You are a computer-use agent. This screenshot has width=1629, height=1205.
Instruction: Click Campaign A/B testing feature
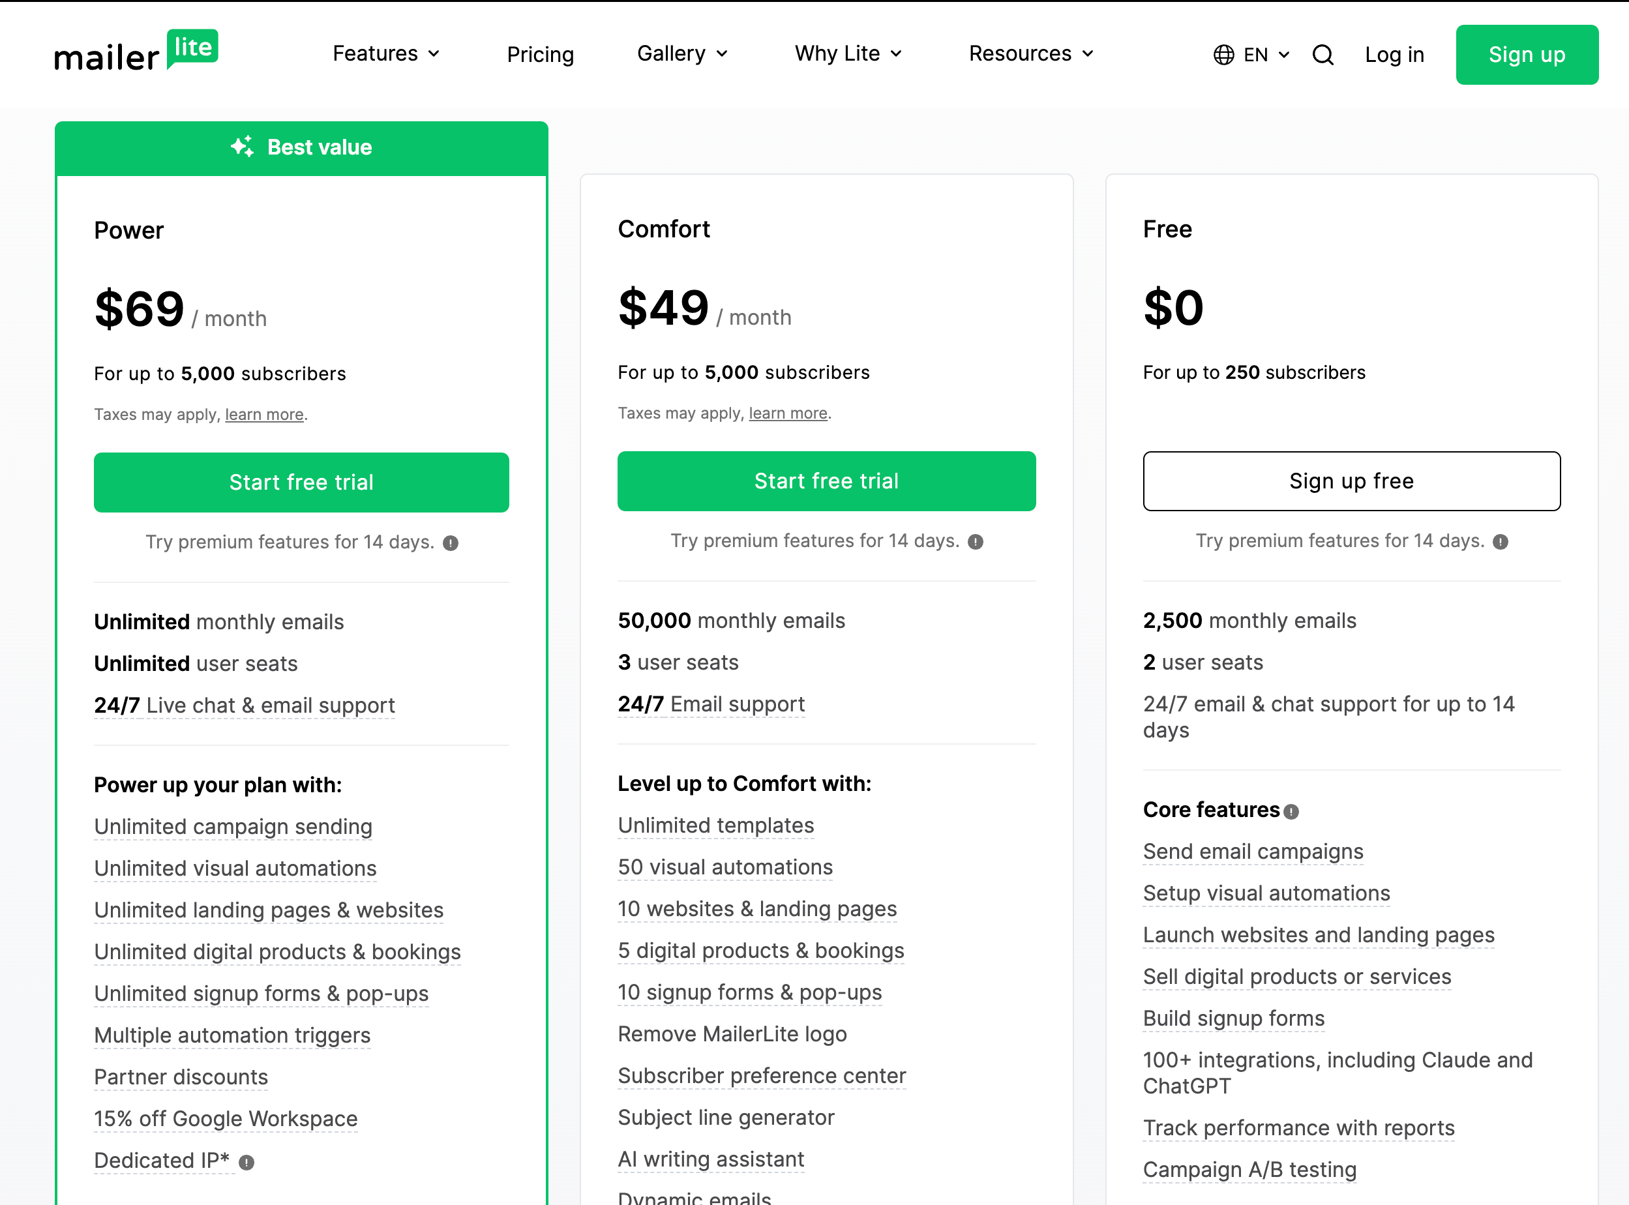click(x=1249, y=1169)
